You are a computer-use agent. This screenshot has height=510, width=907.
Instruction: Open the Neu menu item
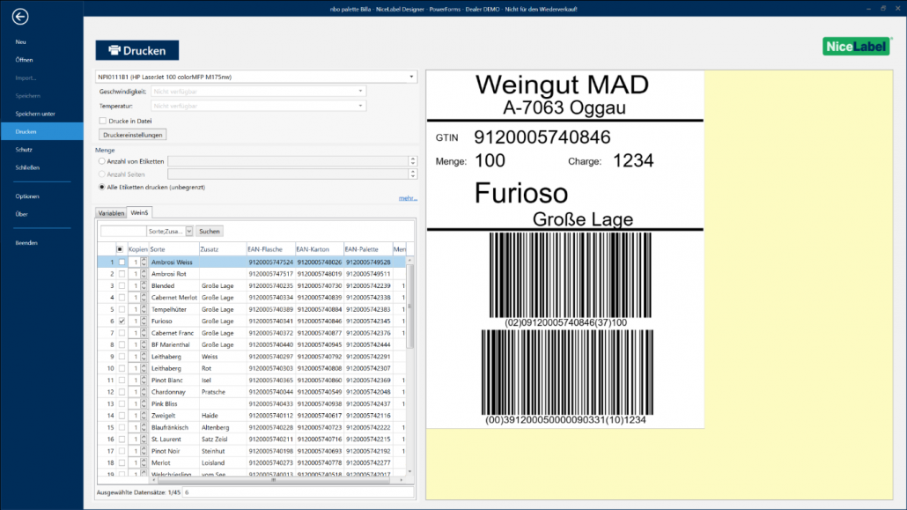point(21,41)
